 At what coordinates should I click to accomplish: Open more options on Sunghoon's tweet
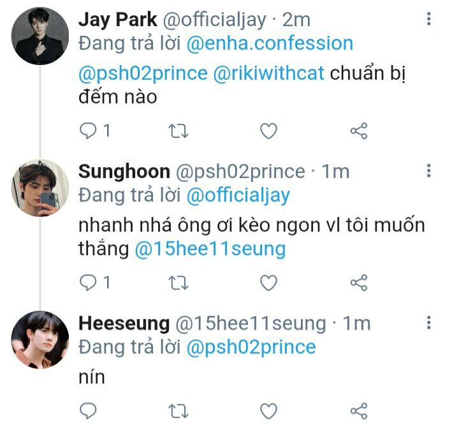pyautogui.click(x=429, y=171)
